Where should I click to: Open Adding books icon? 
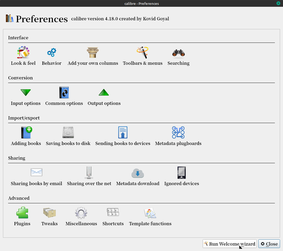click(26, 132)
